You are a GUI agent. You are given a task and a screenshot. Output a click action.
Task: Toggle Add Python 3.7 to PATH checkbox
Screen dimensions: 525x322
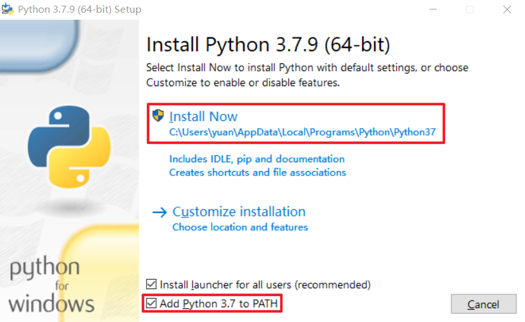click(x=151, y=303)
